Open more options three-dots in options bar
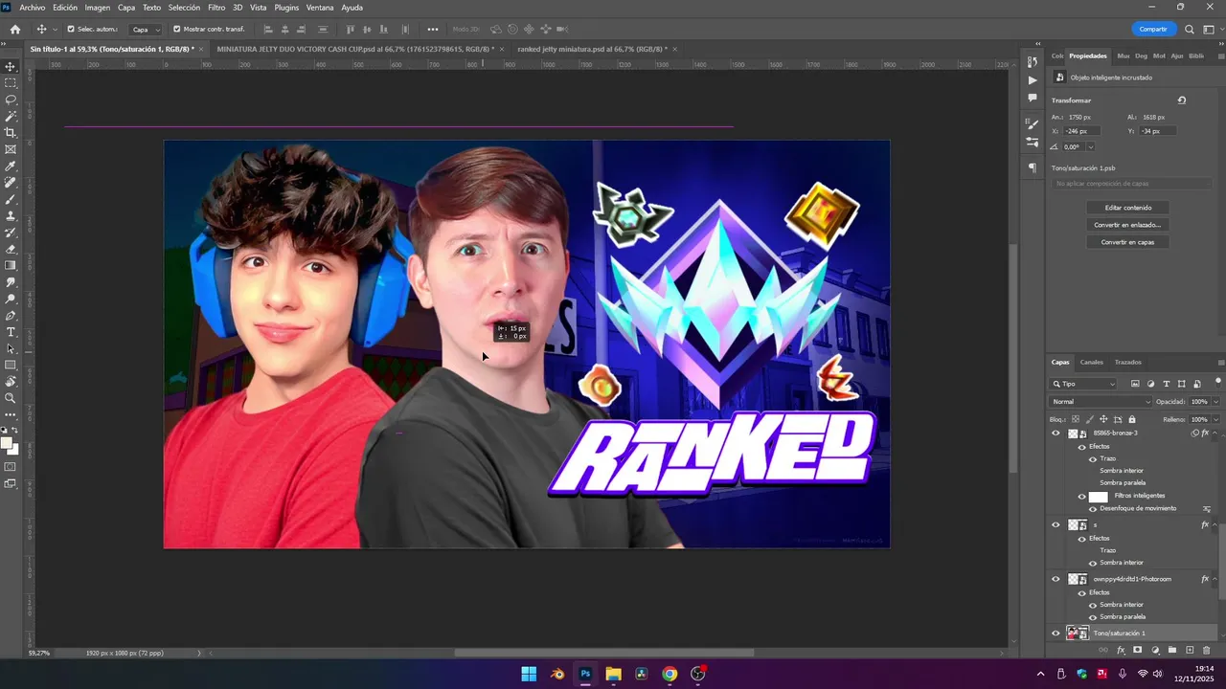The width and height of the screenshot is (1226, 689). click(433, 29)
